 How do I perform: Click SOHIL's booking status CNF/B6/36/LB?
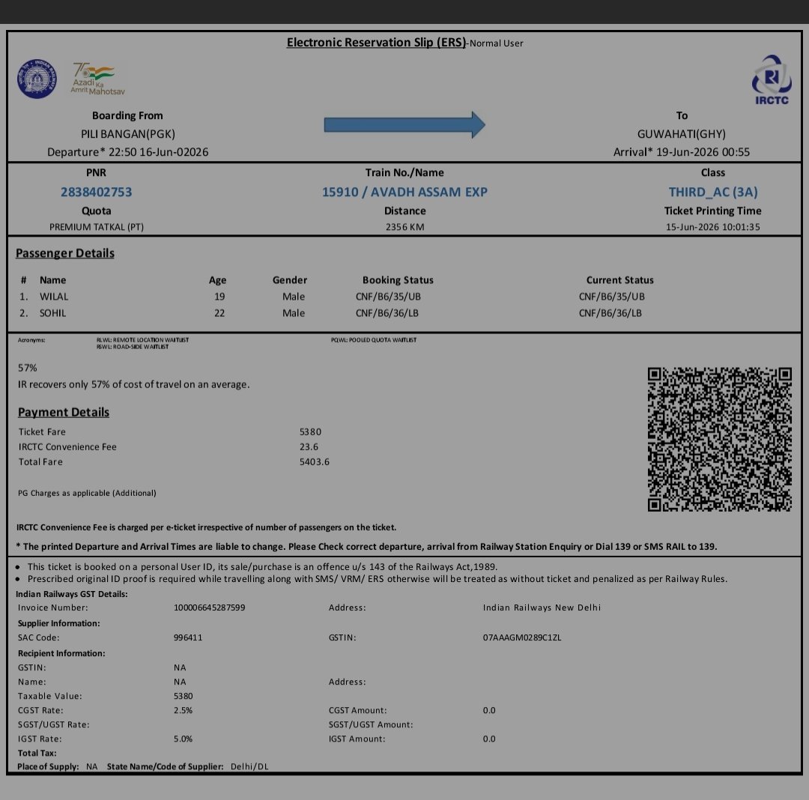coord(387,313)
